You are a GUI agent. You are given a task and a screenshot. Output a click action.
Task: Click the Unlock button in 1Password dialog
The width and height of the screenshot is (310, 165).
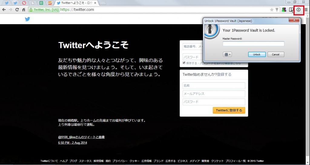tap(257, 54)
